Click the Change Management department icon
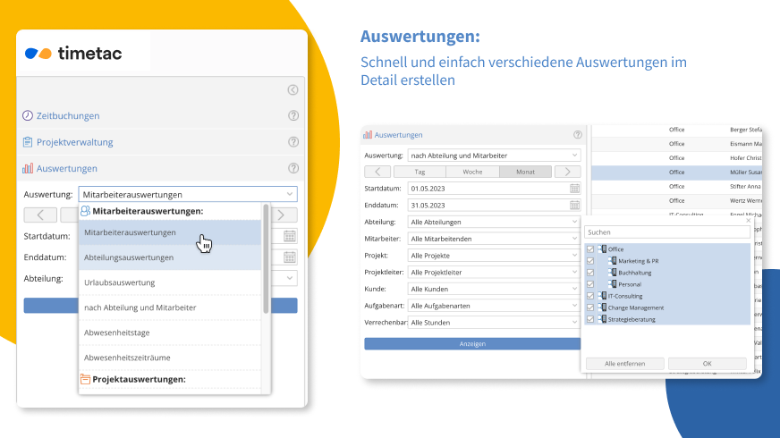 click(x=602, y=307)
